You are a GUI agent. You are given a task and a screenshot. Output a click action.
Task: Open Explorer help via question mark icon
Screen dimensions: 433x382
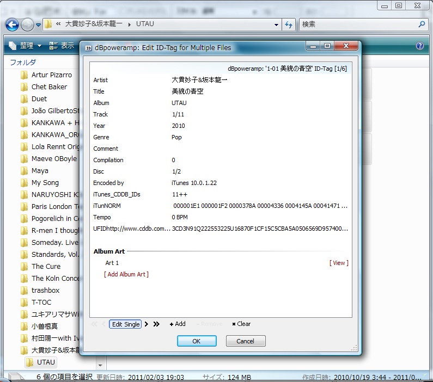click(x=420, y=46)
